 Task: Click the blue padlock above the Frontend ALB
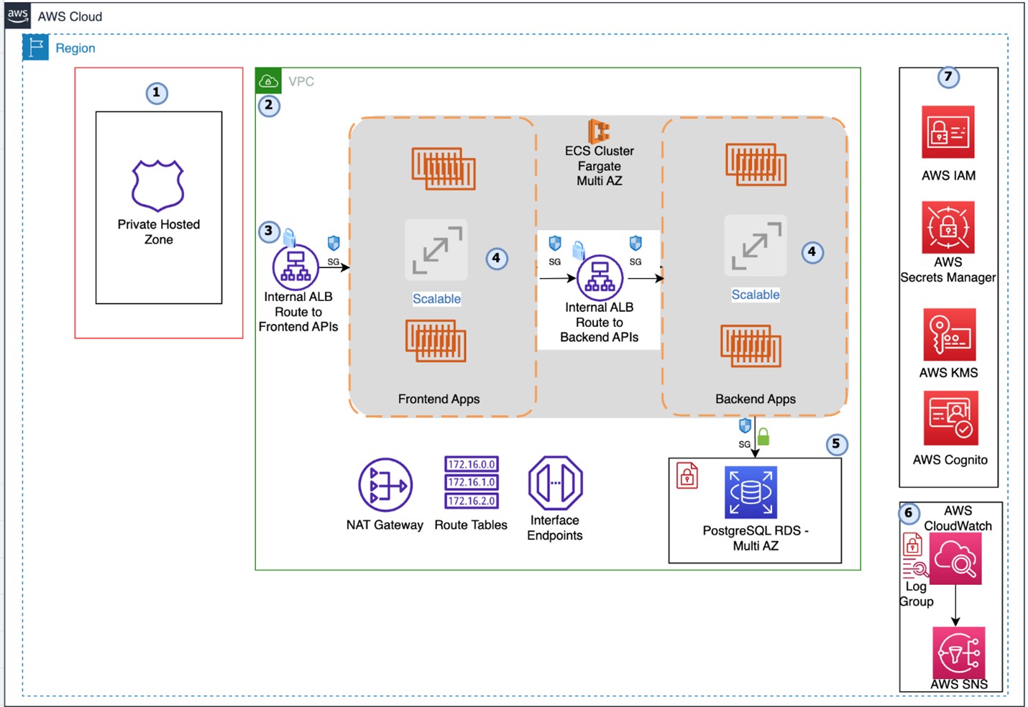pyautogui.click(x=289, y=236)
